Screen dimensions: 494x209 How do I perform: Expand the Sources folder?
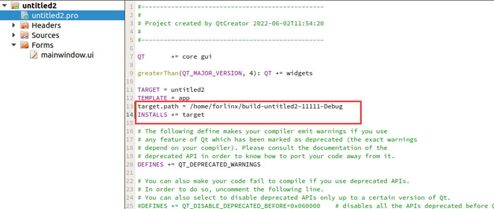(14, 35)
